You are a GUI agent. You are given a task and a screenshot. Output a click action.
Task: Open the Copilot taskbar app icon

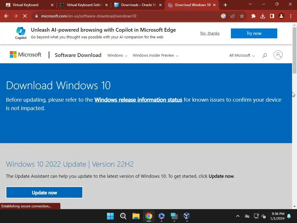(161, 216)
